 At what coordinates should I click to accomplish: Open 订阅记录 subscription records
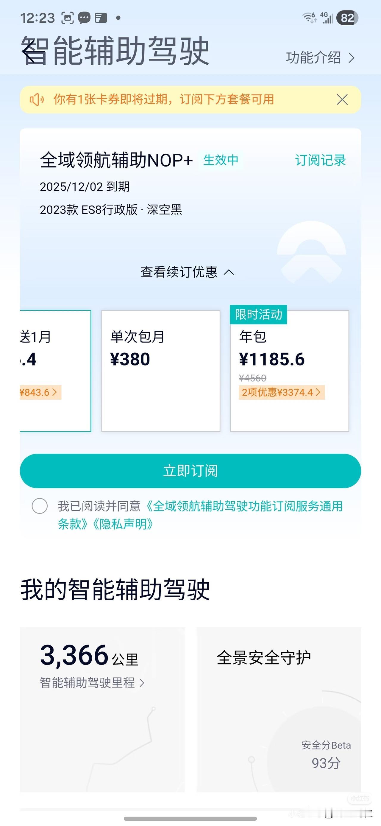pos(321,160)
